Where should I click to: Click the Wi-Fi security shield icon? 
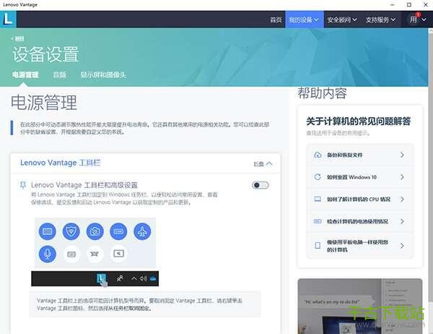click(x=71, y=232)
